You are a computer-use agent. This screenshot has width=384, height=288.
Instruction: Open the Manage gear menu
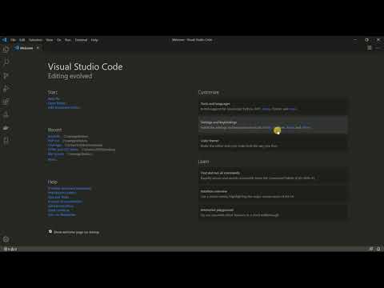[6, 239]
